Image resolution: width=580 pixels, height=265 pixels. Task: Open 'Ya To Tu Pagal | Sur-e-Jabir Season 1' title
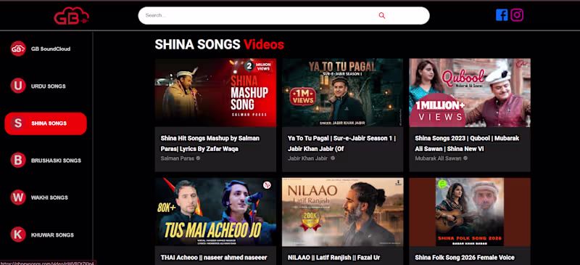(x=341, y=144)
